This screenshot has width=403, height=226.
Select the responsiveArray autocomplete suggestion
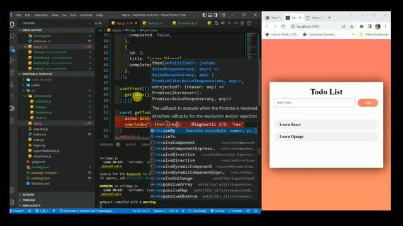coord(203,185)
